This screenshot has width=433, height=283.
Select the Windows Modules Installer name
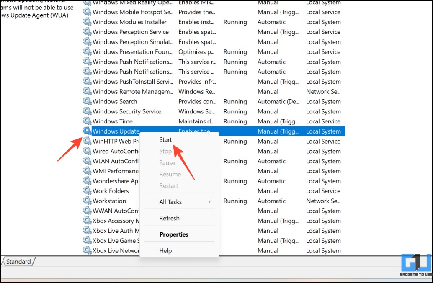click(x=129, y=22)
